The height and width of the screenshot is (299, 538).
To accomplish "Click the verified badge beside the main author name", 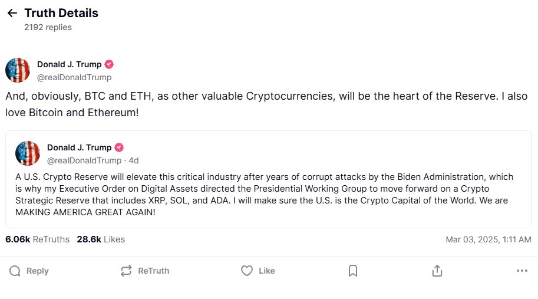I will click(x=109, y=64).
